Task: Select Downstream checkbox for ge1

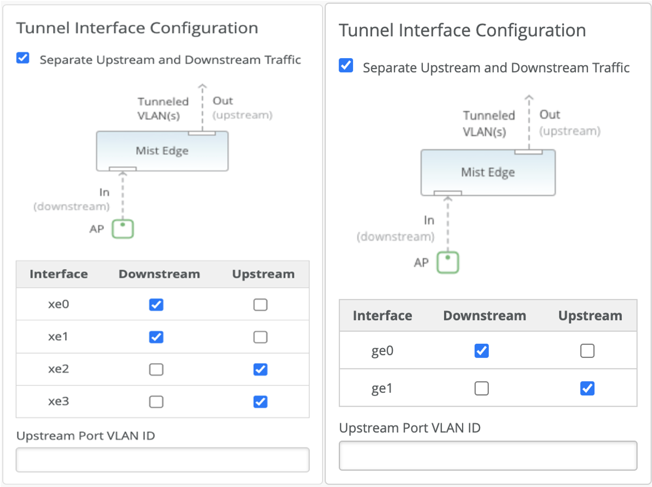Action: click(481, 388)
